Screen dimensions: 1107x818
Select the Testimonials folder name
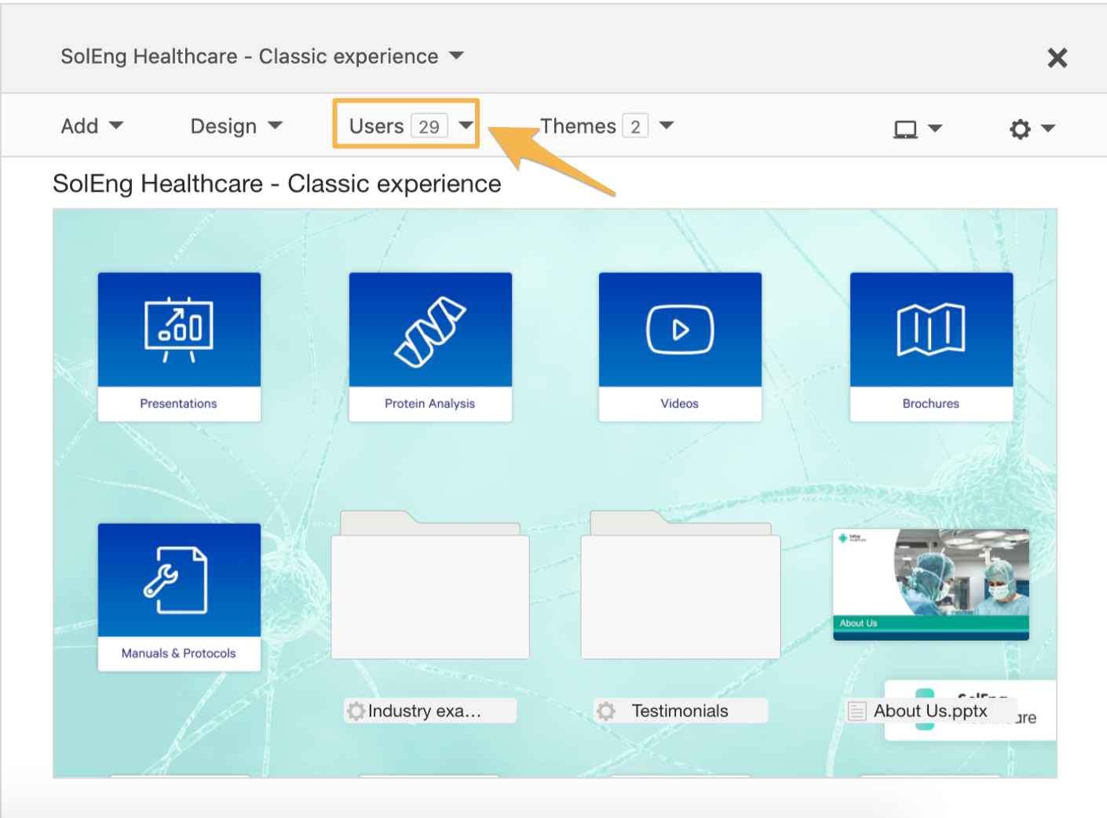click(680, 711)
